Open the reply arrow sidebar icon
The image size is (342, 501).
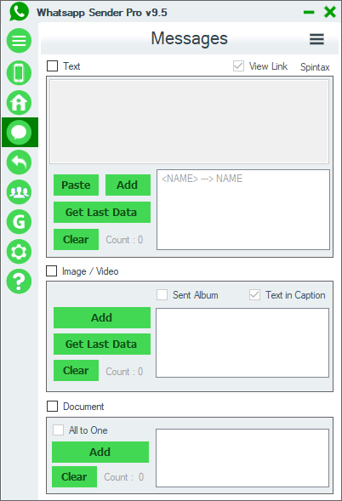click(x=19, y=162)
